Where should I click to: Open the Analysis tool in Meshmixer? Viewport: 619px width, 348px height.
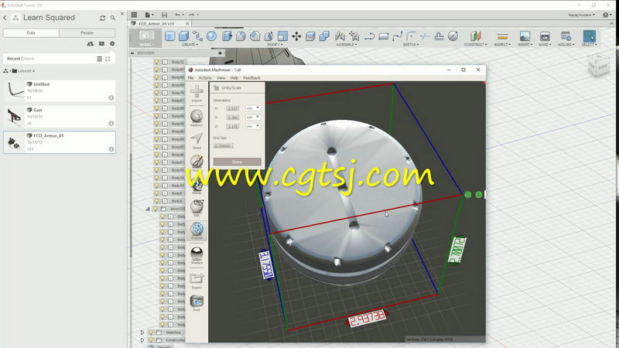pos(197,230)
